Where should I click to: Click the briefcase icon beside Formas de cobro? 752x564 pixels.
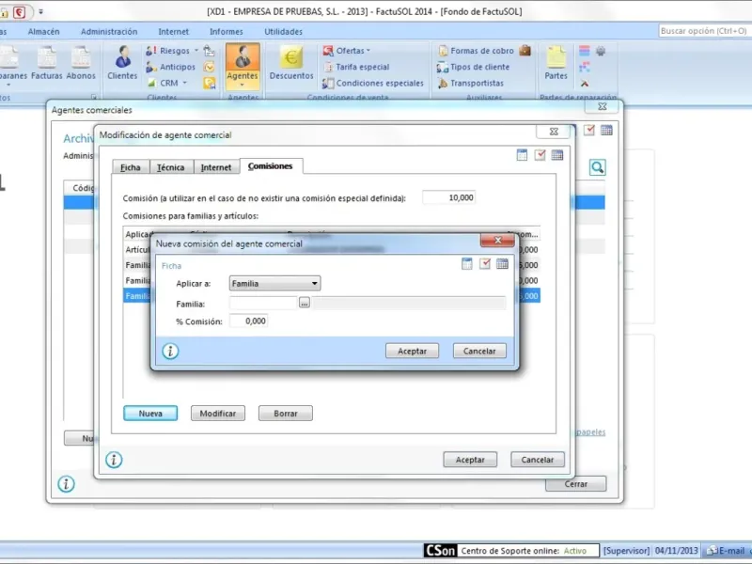[525, 51]
